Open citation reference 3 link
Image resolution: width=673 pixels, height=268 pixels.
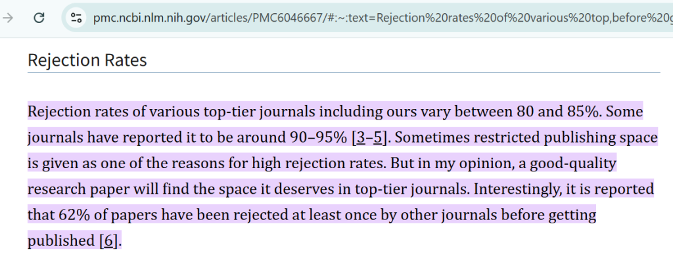click(360, 138)
